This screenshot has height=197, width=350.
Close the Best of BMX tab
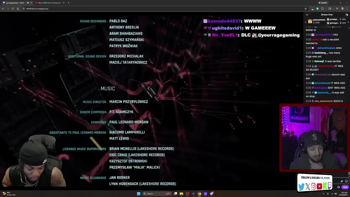point(64,3)
